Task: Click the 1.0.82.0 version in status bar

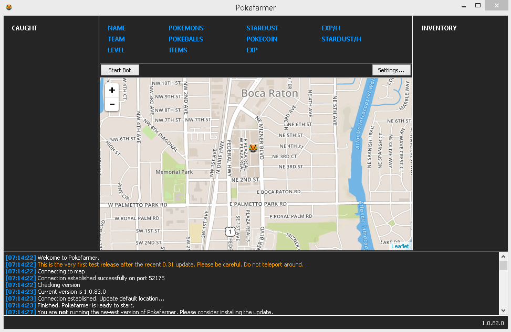Action: 493,323
